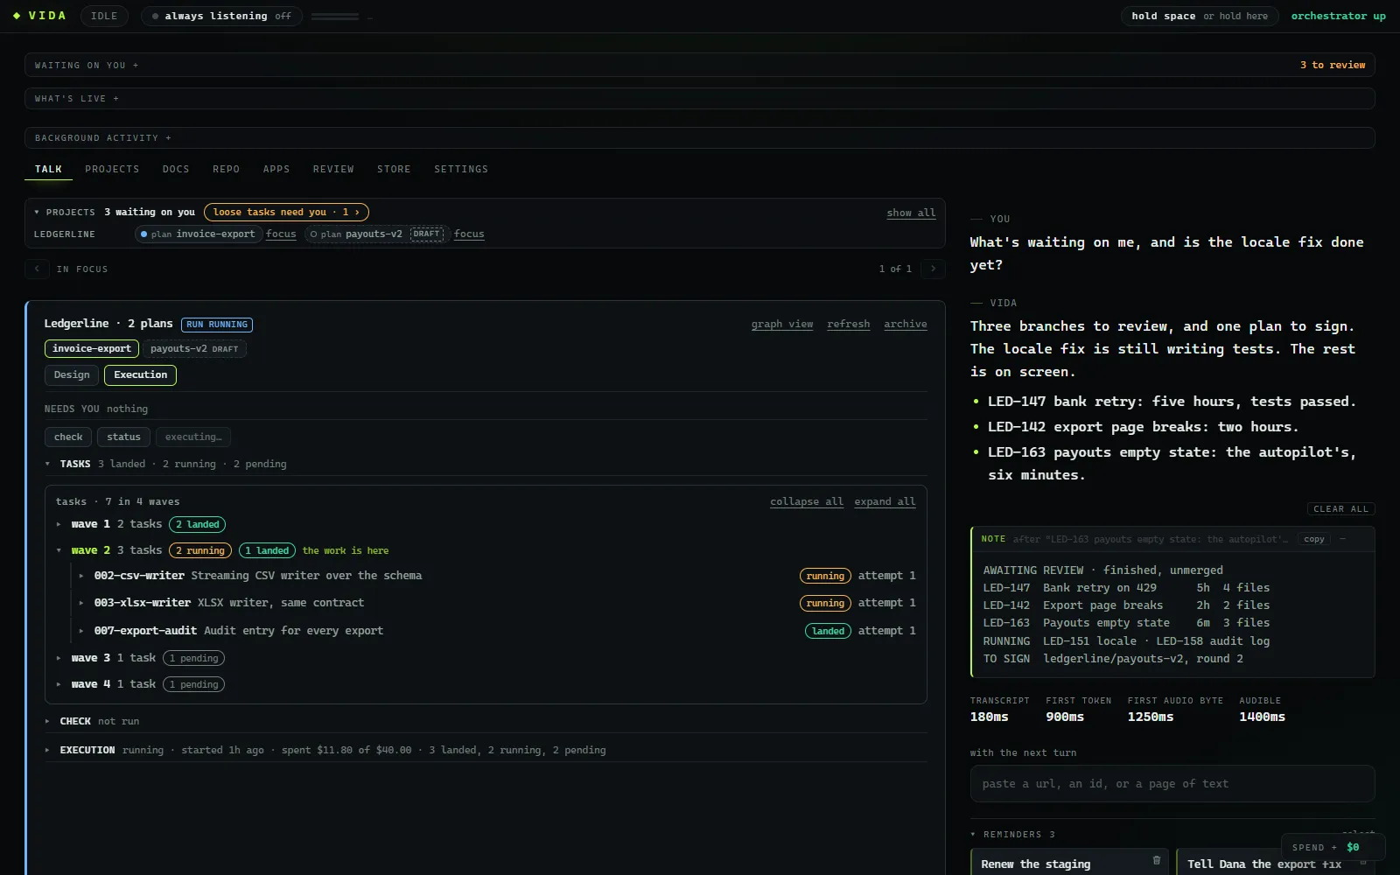
Task: Click the check button
Action: click(x=68, y=437)
